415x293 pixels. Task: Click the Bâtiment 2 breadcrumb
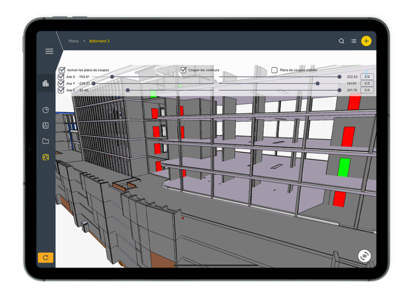99,41
